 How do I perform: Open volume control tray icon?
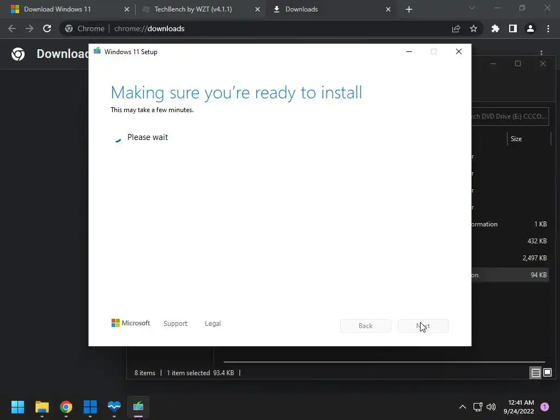tap(492, 407)
